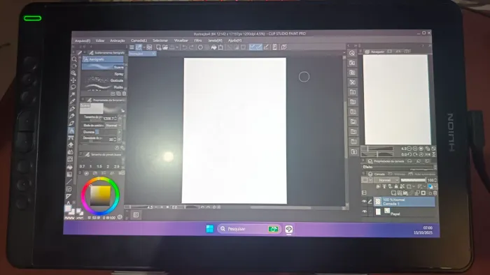The height and width of the screenshot is (275, 490).
Task: Click the Pesquisar taskbar search box
Action: pos(249,229)
